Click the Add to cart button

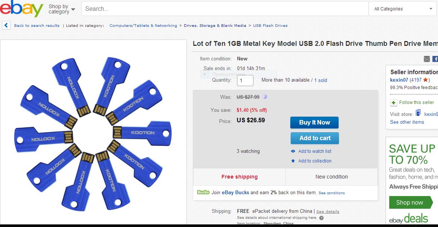(315, 138)
